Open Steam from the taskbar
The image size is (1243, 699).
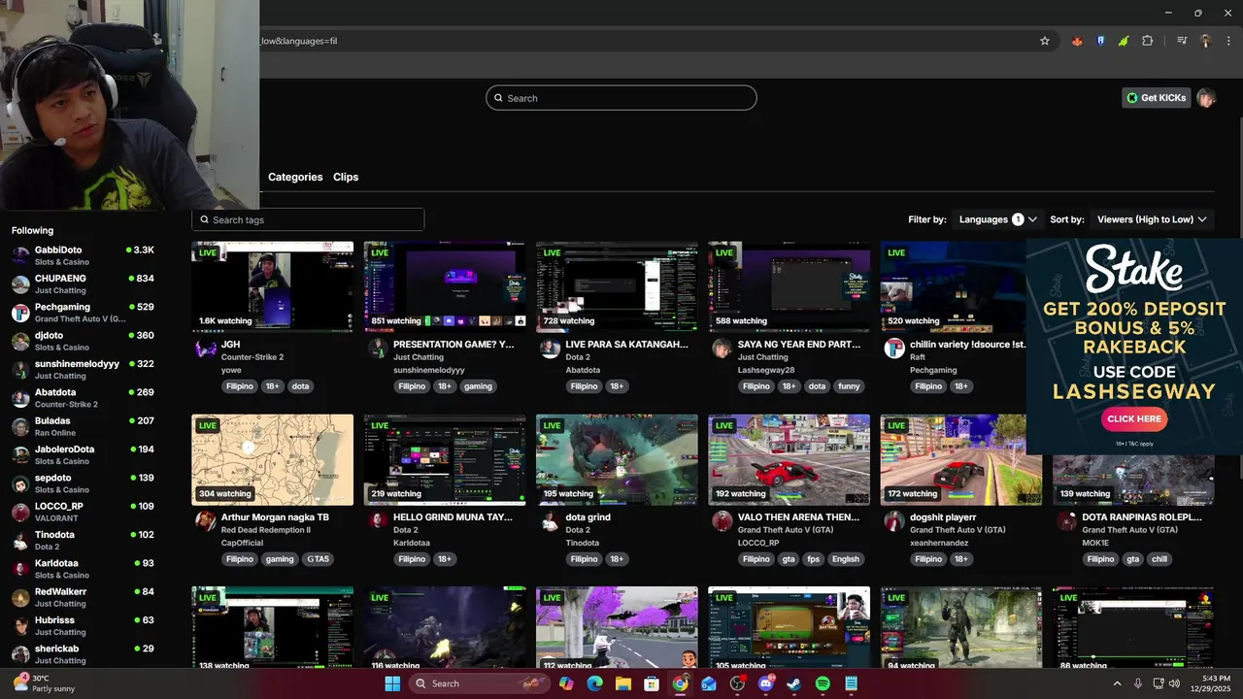click(x=793, y=683)
